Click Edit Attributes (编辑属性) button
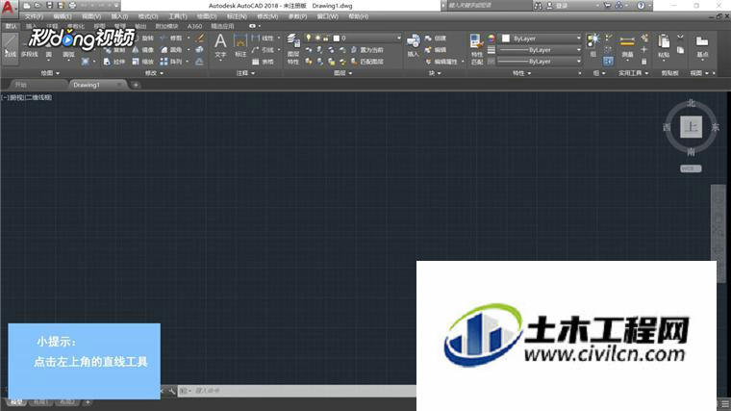Screen dimensions: 731x411 441,62
